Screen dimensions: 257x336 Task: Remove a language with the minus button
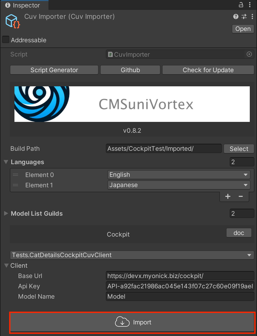coord(241,196)
